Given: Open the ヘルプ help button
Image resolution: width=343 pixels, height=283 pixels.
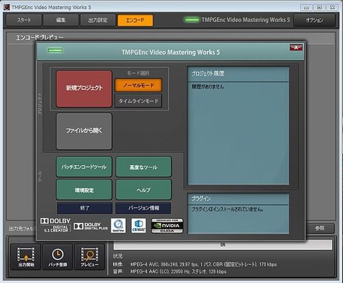Looking at the screenshot, I should pyautogui.click(x=143, y=190).
